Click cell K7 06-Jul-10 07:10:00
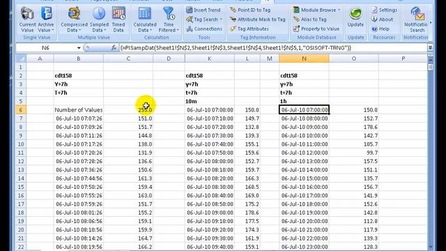Viewport: 446px width, 251px height. tap(209, 119)
